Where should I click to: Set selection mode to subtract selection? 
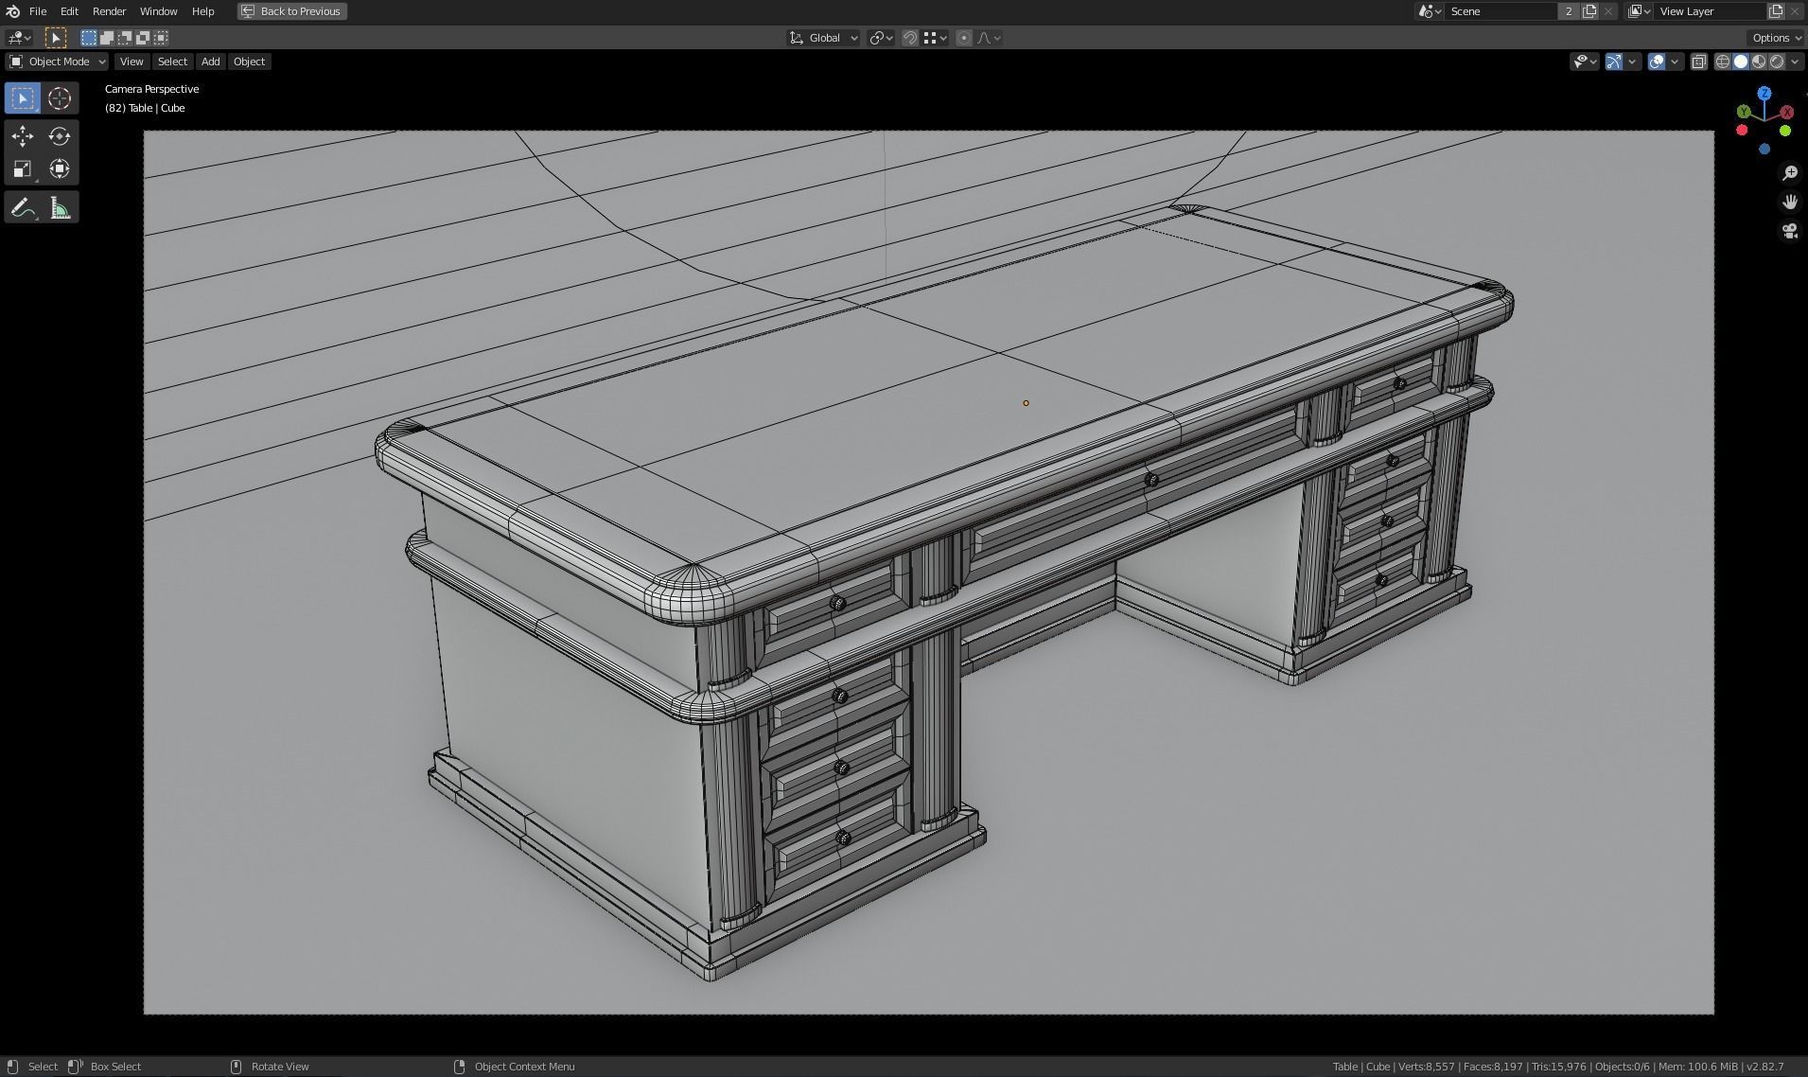tap(125, 38)
